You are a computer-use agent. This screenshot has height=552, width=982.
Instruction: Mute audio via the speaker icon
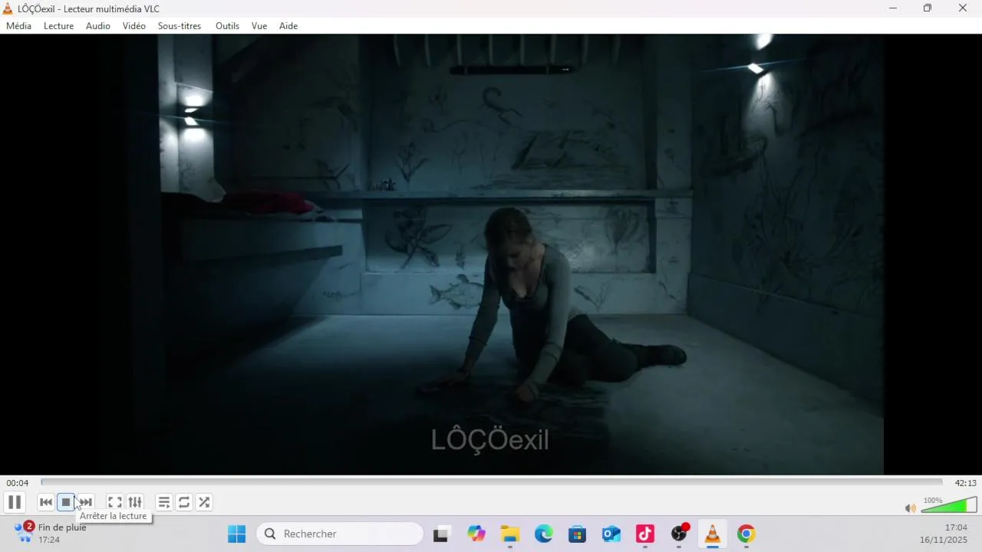[x=911, y=508]
